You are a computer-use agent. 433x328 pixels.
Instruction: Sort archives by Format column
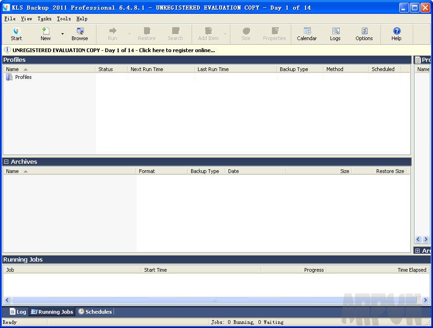(162, 171)
